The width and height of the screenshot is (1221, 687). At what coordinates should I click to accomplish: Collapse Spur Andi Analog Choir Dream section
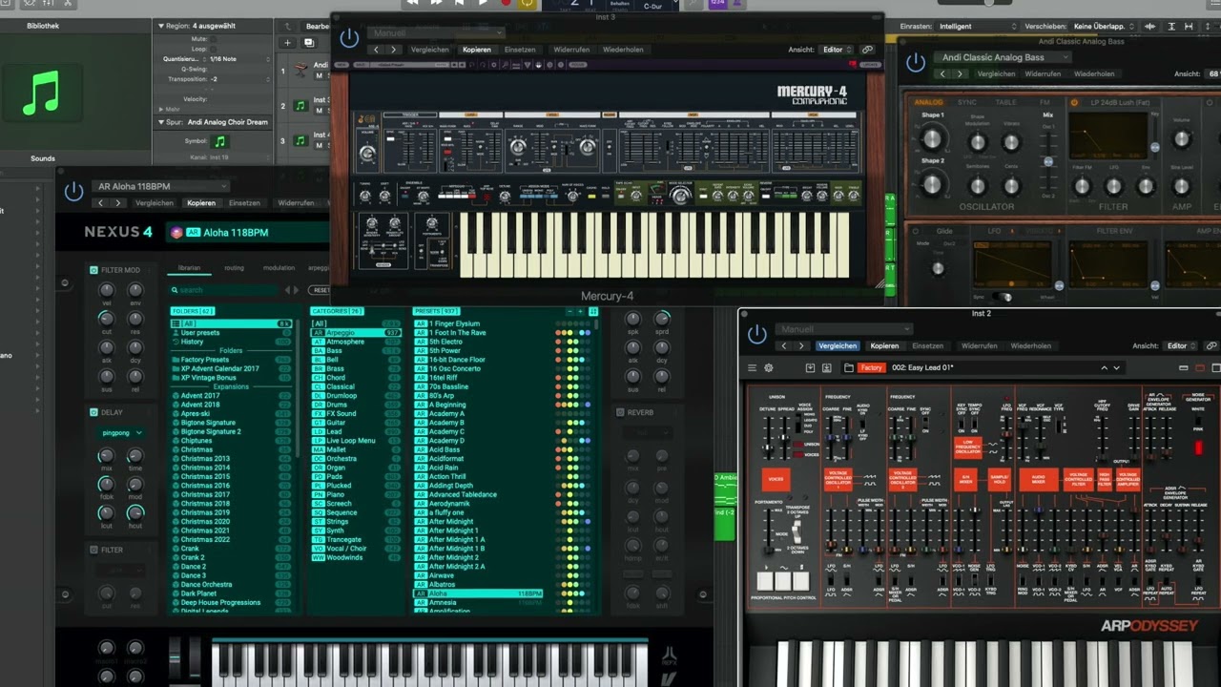160,122
